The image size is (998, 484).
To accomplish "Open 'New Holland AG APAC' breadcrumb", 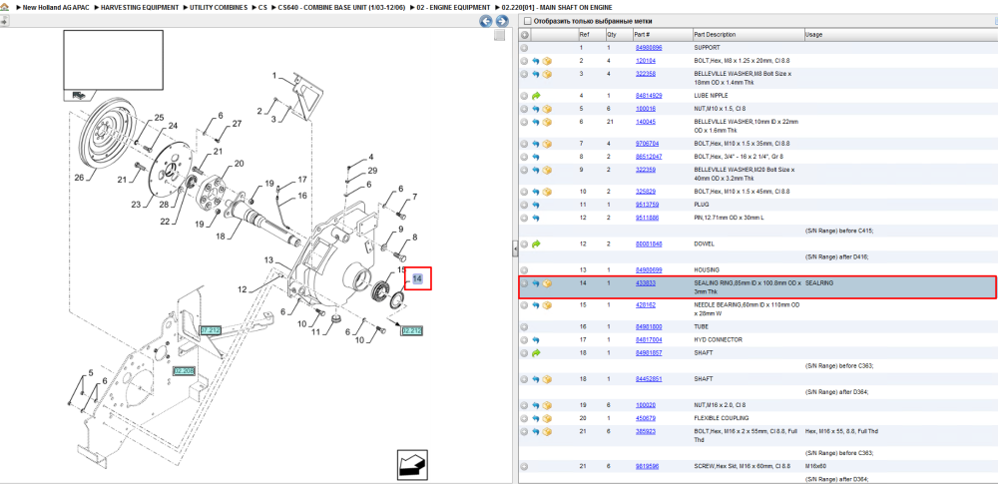I will coord(54,8).
